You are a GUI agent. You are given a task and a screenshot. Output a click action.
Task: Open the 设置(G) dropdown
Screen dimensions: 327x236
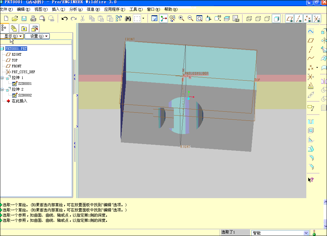[x=37, y=36]
